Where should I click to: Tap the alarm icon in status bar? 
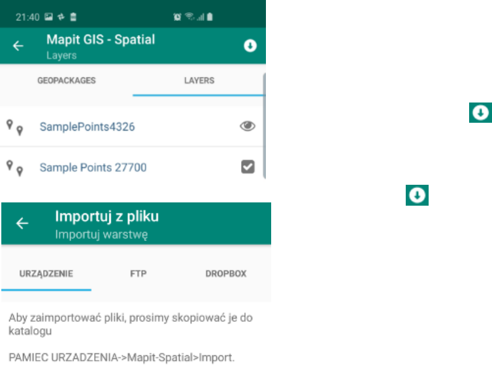[177, 17]
